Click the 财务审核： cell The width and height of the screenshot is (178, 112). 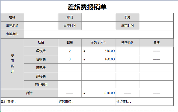[x=87, y=101]
